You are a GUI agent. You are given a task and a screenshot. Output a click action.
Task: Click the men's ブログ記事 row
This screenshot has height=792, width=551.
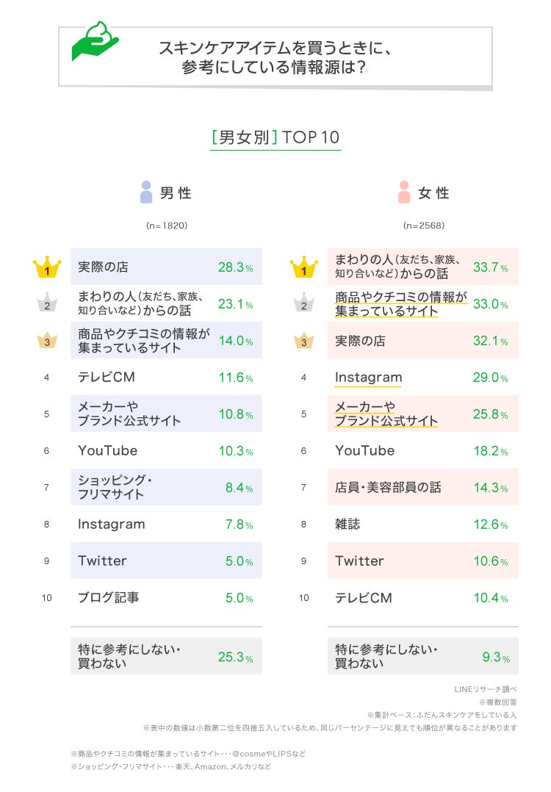point(166,597)
